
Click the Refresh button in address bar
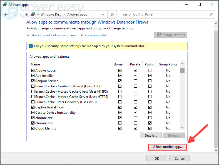click(x=112, y=14)
